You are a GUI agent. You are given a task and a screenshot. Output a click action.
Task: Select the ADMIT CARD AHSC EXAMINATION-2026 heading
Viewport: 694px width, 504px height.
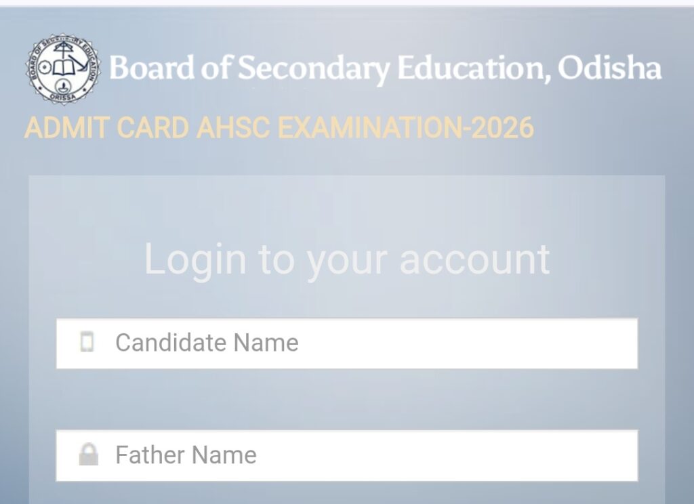coord(279,128)
